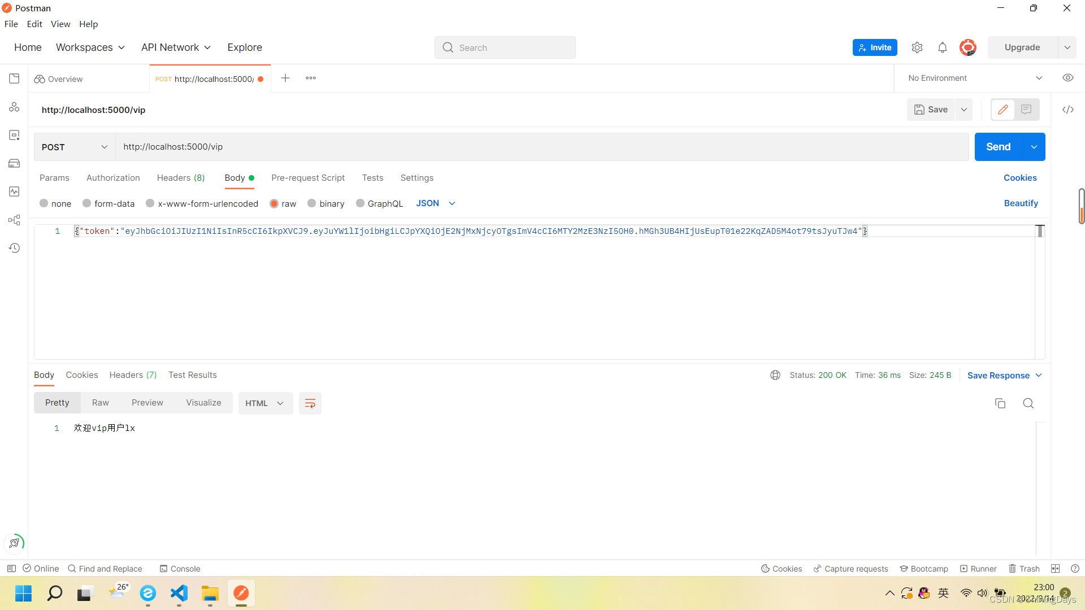Open the Pre-request Script tab
Screen dimensions: 1085x610
308,178
